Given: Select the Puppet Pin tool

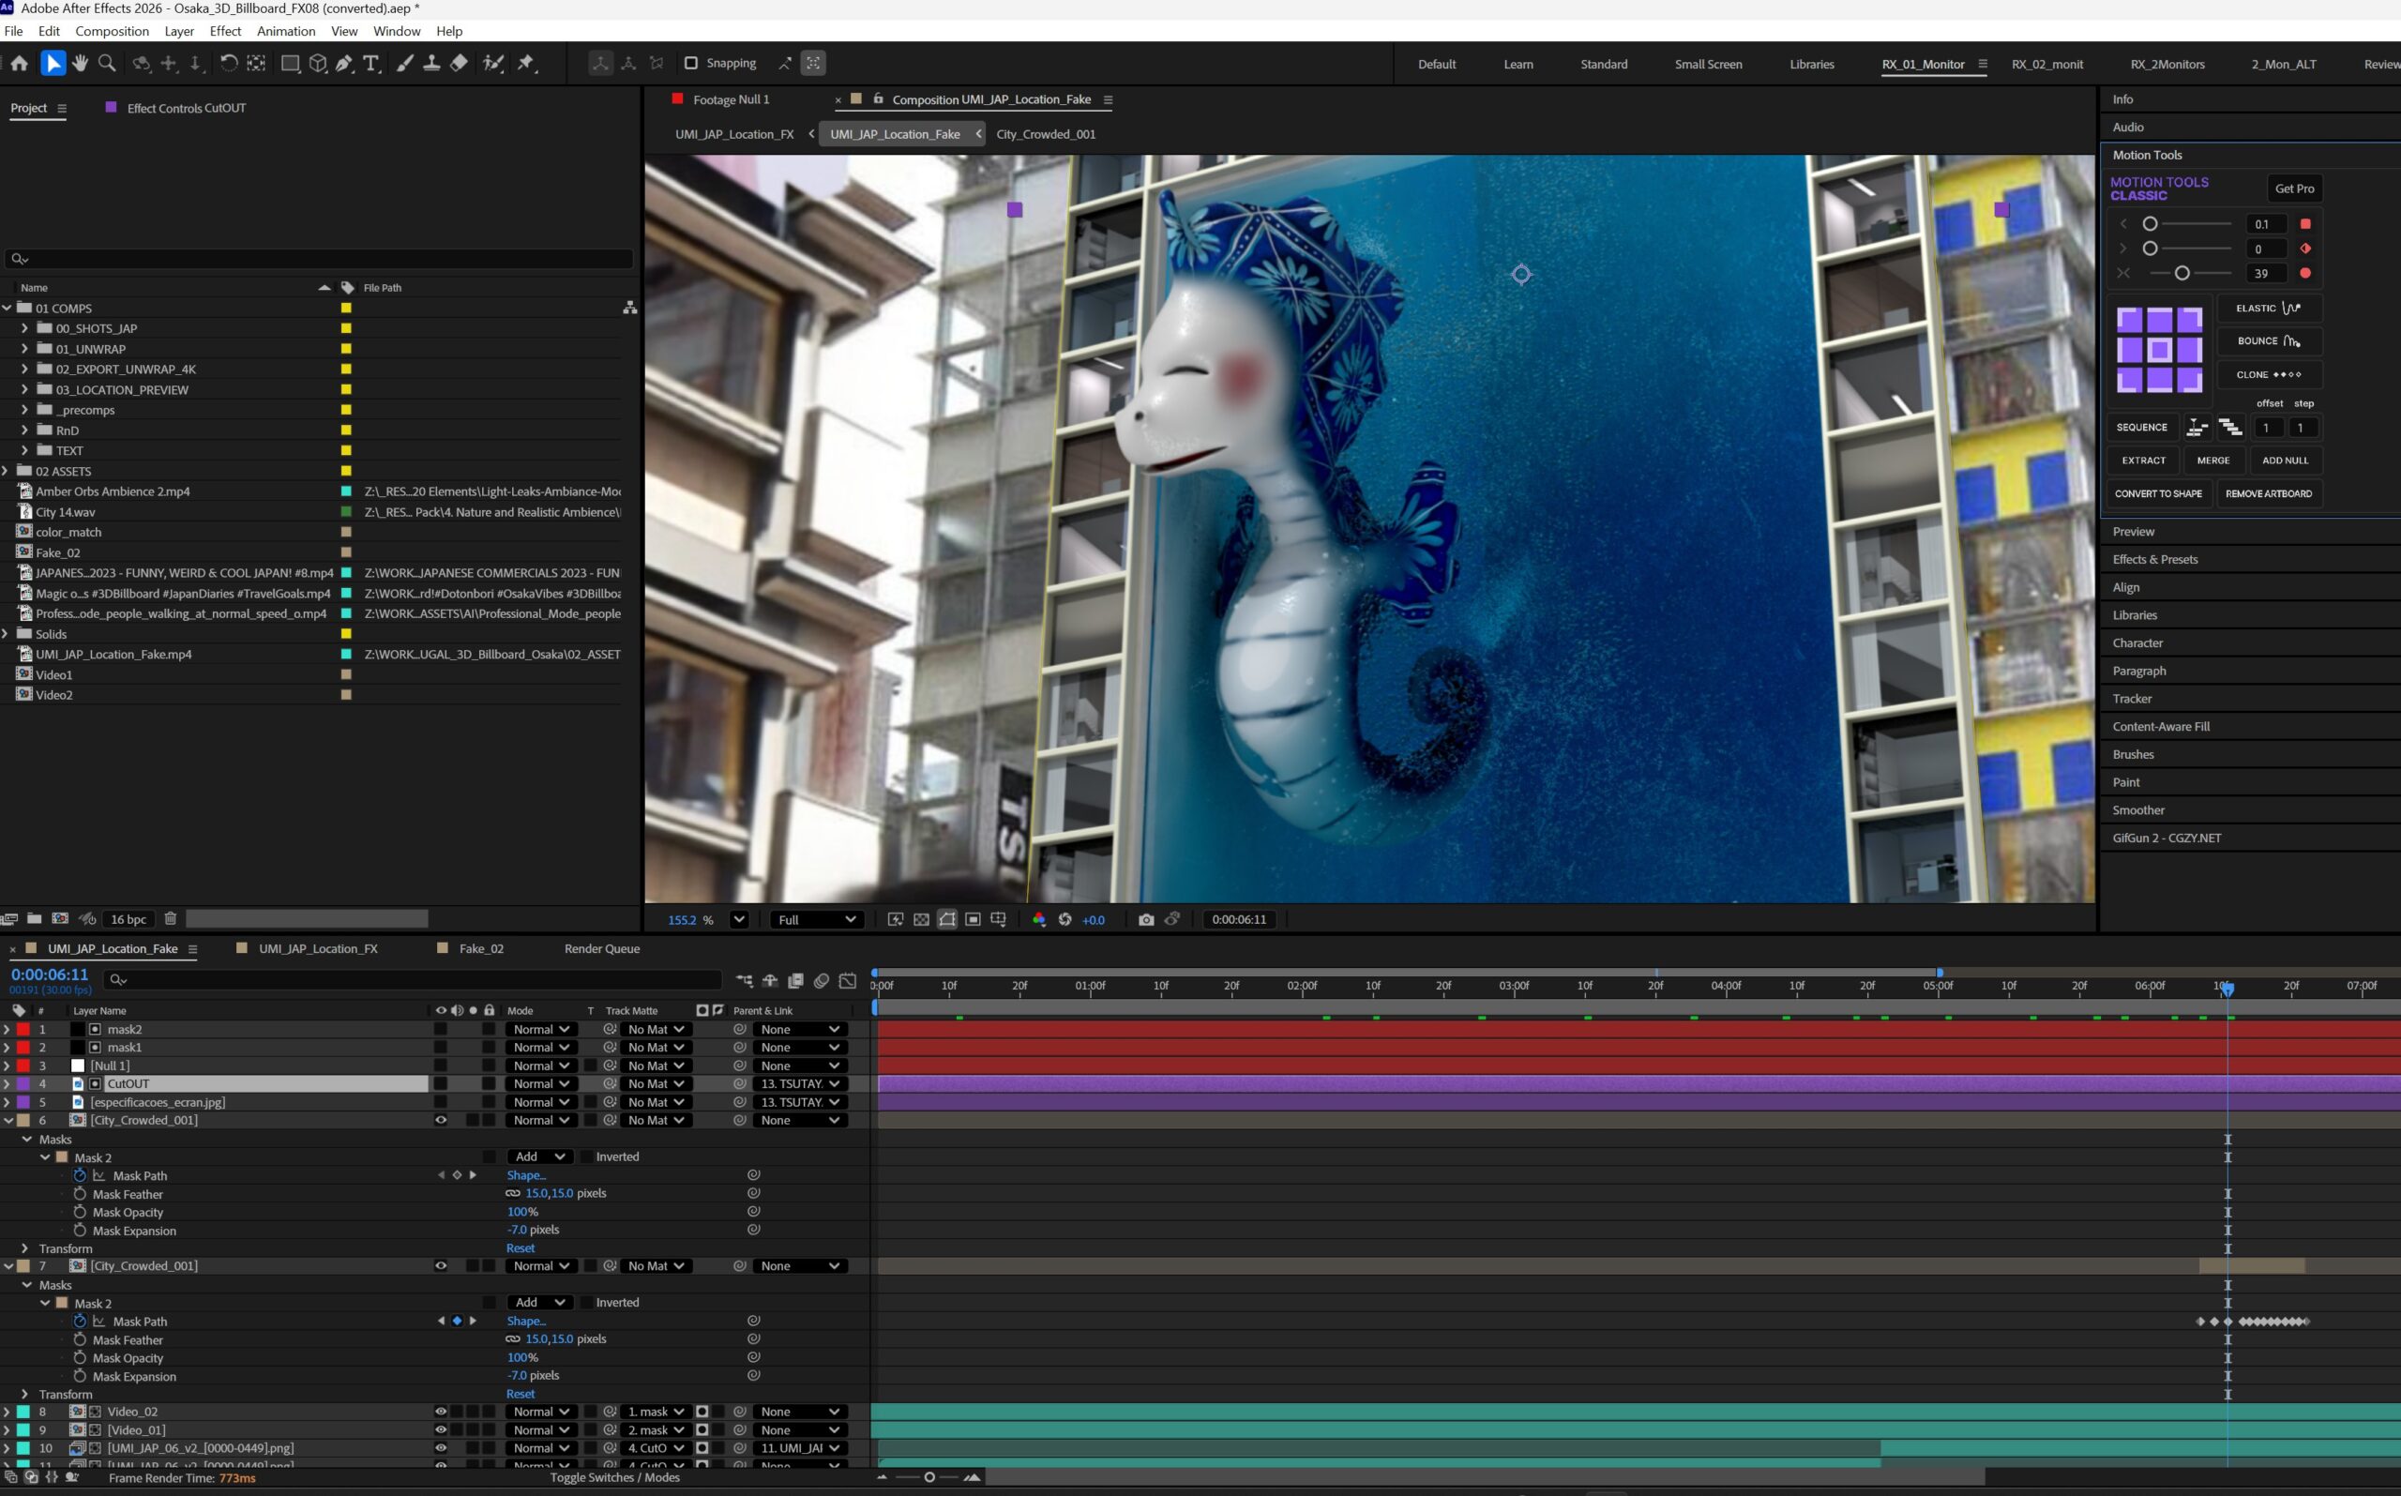Looking at the screenshot, I should tap(526, 64).
